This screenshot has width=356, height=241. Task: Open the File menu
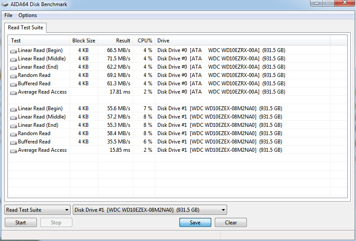8,15
